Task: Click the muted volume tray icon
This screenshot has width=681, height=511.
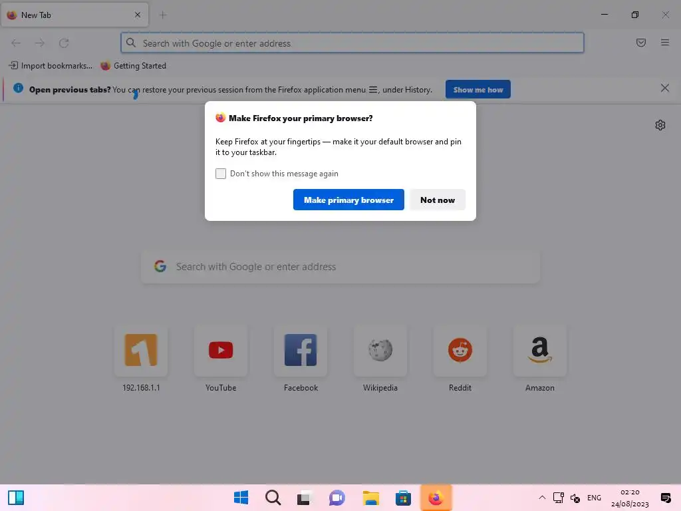Action: click(x=575, y=498)
